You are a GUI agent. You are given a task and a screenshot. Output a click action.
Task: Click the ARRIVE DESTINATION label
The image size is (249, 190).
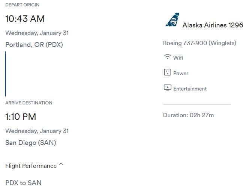29,103
